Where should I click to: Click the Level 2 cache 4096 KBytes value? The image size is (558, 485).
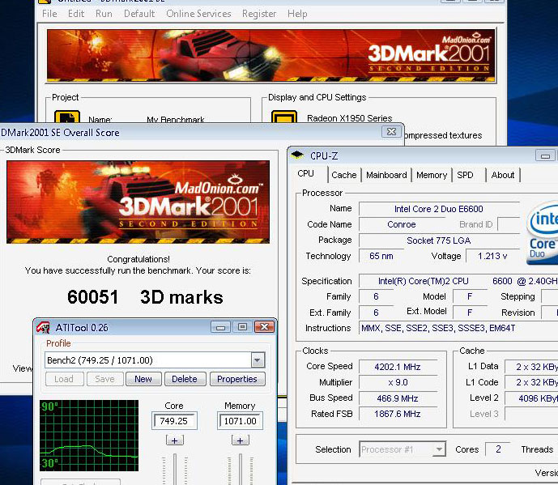(531, 398)
